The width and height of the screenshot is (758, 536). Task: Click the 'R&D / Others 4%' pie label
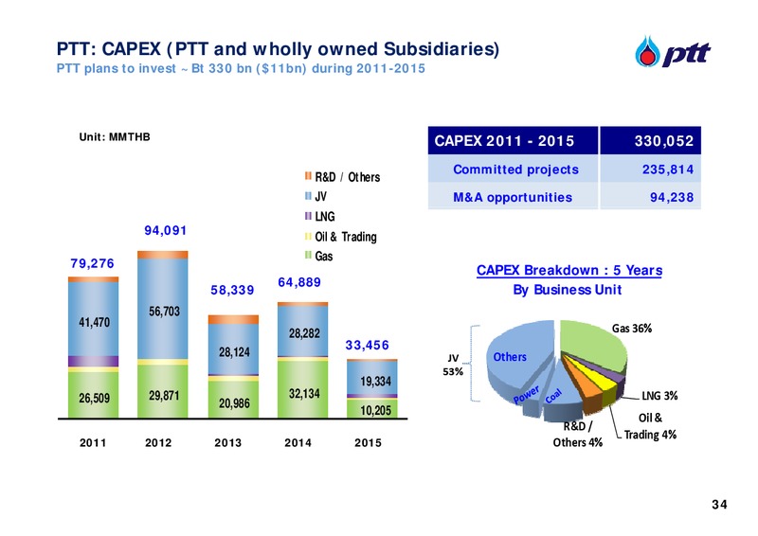pos(578,434)
